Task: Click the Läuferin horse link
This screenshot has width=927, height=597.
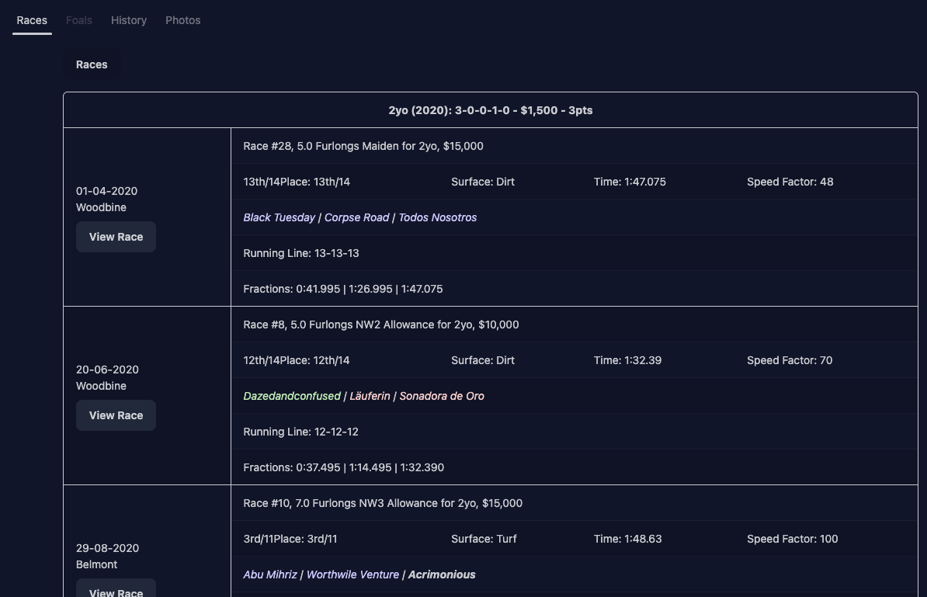Action: (370, 396)
